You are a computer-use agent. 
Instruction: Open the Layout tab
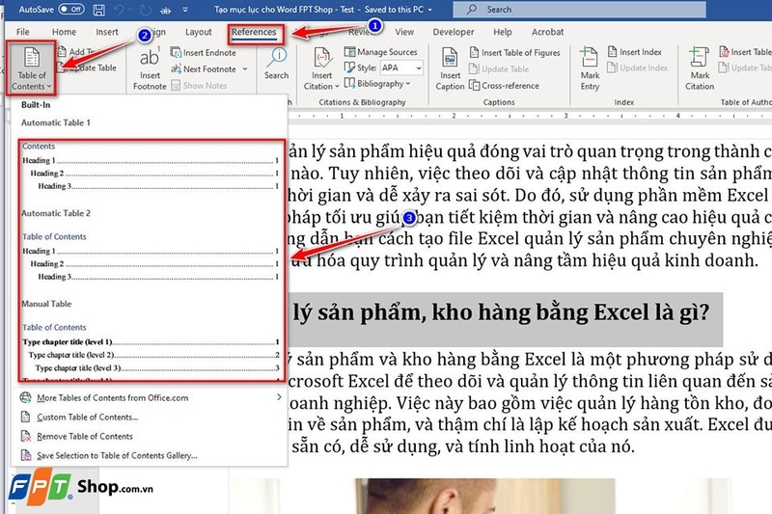[199, 32]
